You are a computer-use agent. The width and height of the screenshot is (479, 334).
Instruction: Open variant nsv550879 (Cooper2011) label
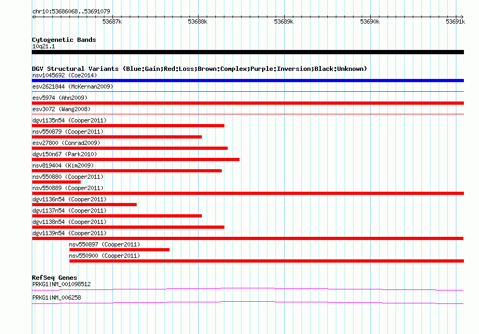(68, 132)
